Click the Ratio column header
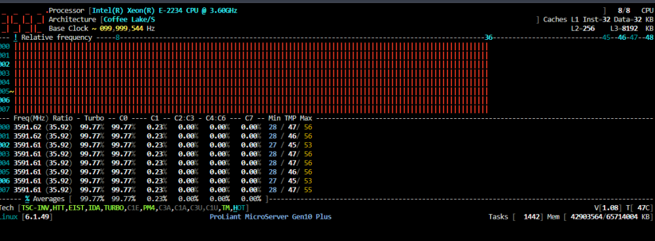 click(63, 118)
